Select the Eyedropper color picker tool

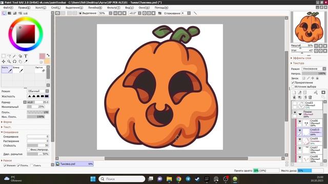coord(26,61)
